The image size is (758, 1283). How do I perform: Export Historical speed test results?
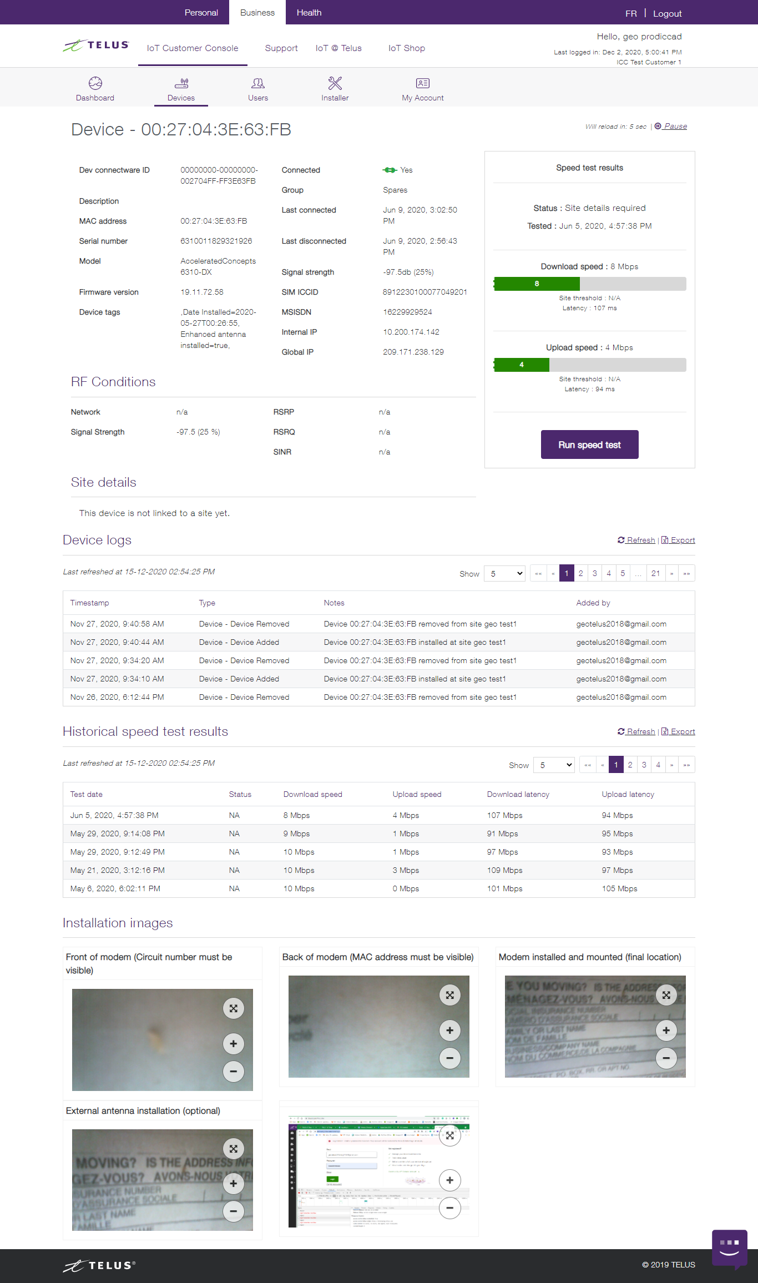pos(678,731)
